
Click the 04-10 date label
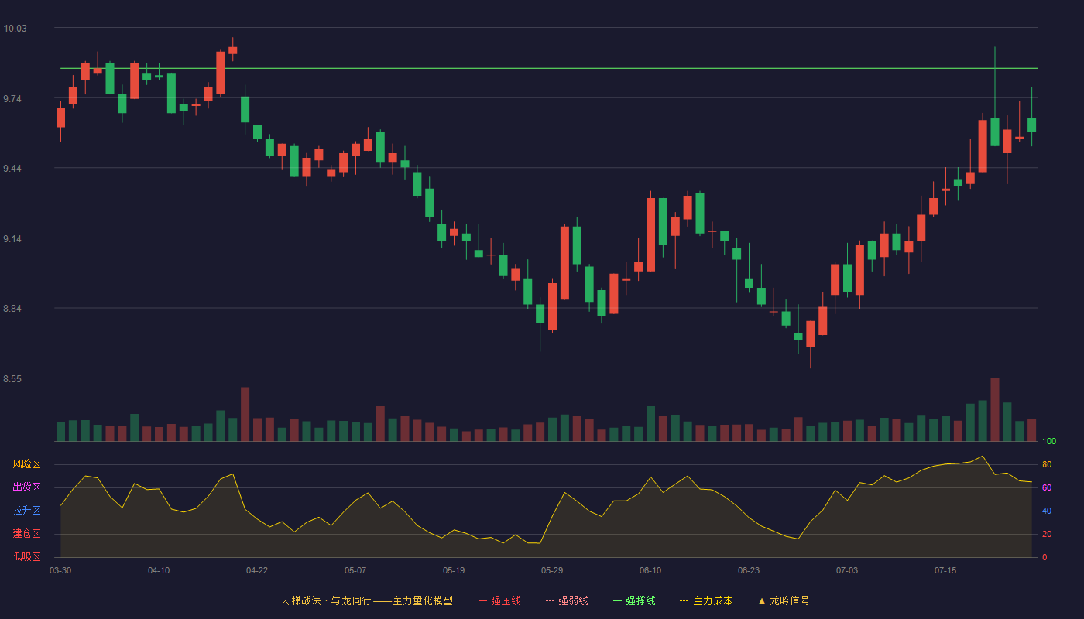159,570
